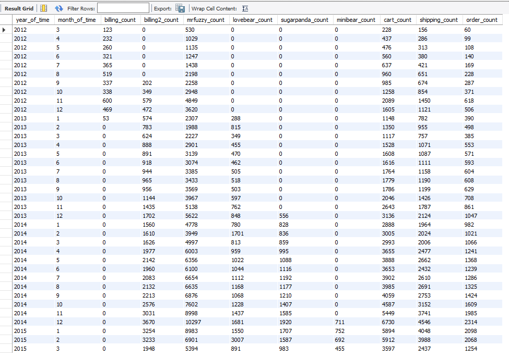
Task: Click the grid display icon beside Result Grid
Action: point(43,8)
